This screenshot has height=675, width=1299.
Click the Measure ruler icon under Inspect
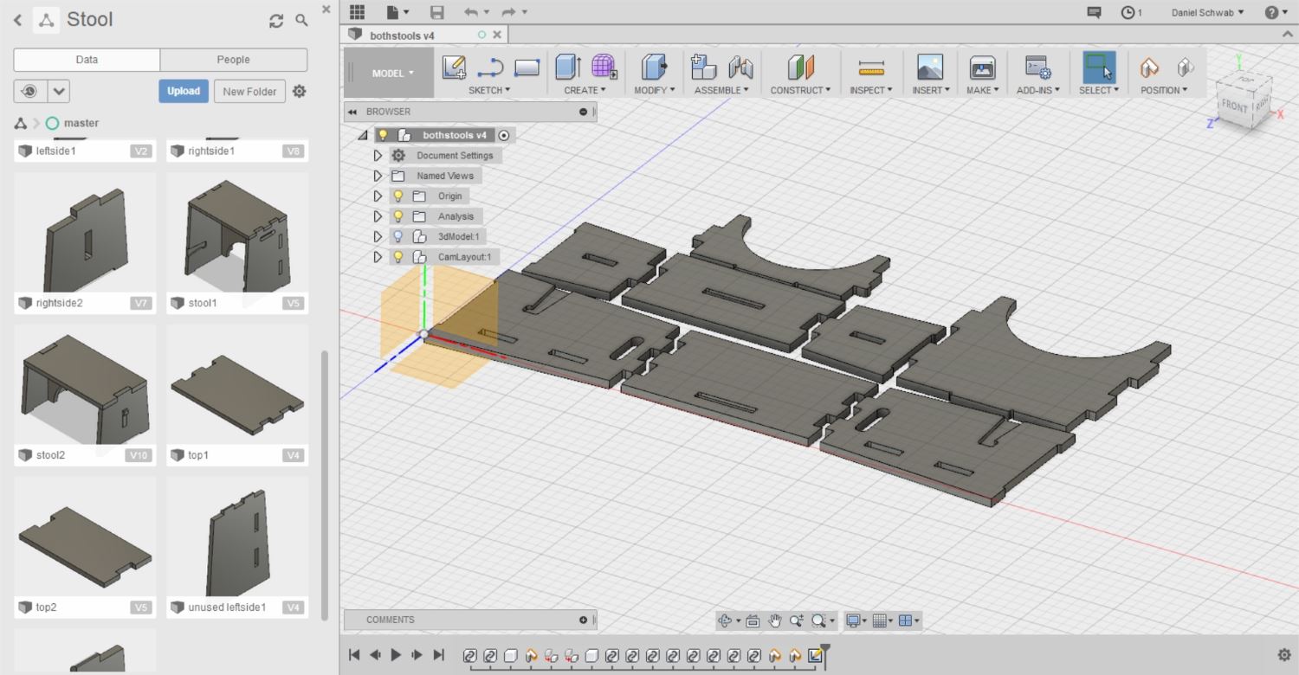(x=871, y=67)
